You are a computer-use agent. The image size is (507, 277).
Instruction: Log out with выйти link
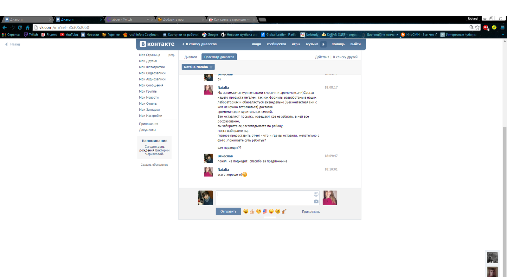click(x=356, y=44)
